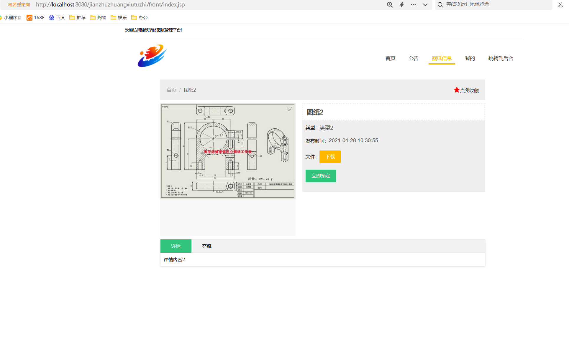
Task: Switch to the 交流 tab
Action: 206,246
